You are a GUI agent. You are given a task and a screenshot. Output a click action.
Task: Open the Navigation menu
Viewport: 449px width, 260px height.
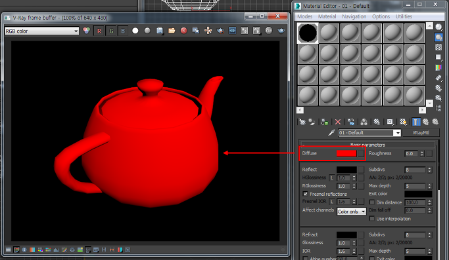tap(354, 16)
